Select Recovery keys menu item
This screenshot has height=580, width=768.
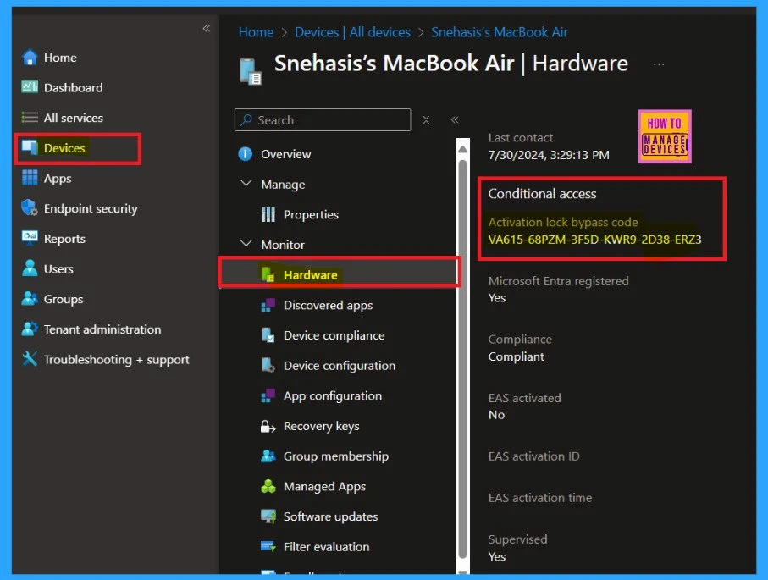tap(321, 426)
